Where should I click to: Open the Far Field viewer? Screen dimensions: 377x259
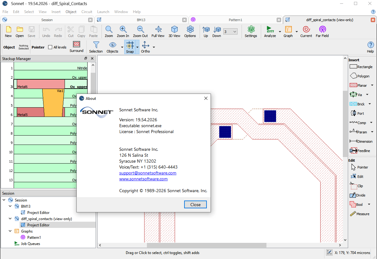click(x=322, y=32)
